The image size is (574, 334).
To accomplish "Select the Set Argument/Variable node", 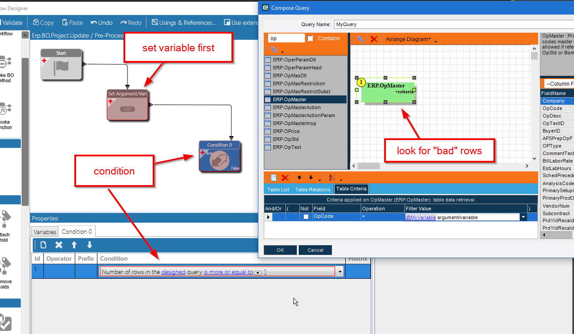I will pos(127,105).
